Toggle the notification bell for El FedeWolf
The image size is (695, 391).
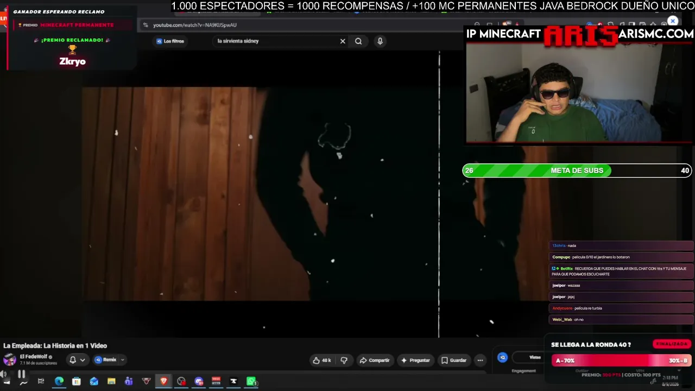[73, 360]
